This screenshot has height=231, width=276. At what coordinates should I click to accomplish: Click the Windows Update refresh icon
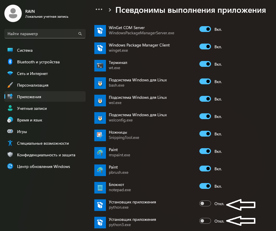tap(10, 166)
